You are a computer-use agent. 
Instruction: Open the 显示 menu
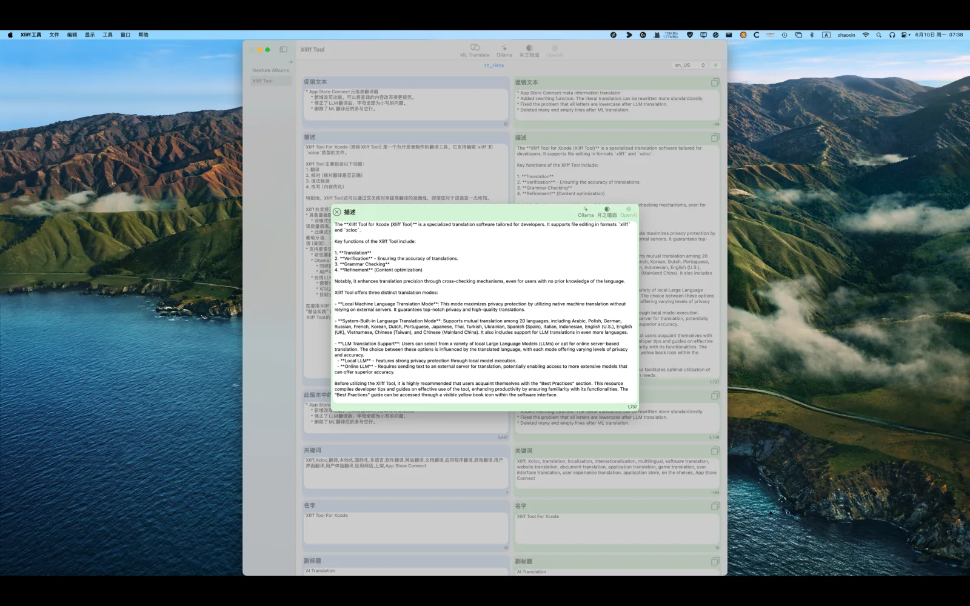click(x=90, y=35)
